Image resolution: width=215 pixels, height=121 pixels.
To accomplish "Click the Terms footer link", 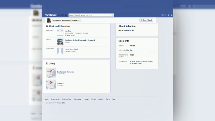I will click(108, 99).
